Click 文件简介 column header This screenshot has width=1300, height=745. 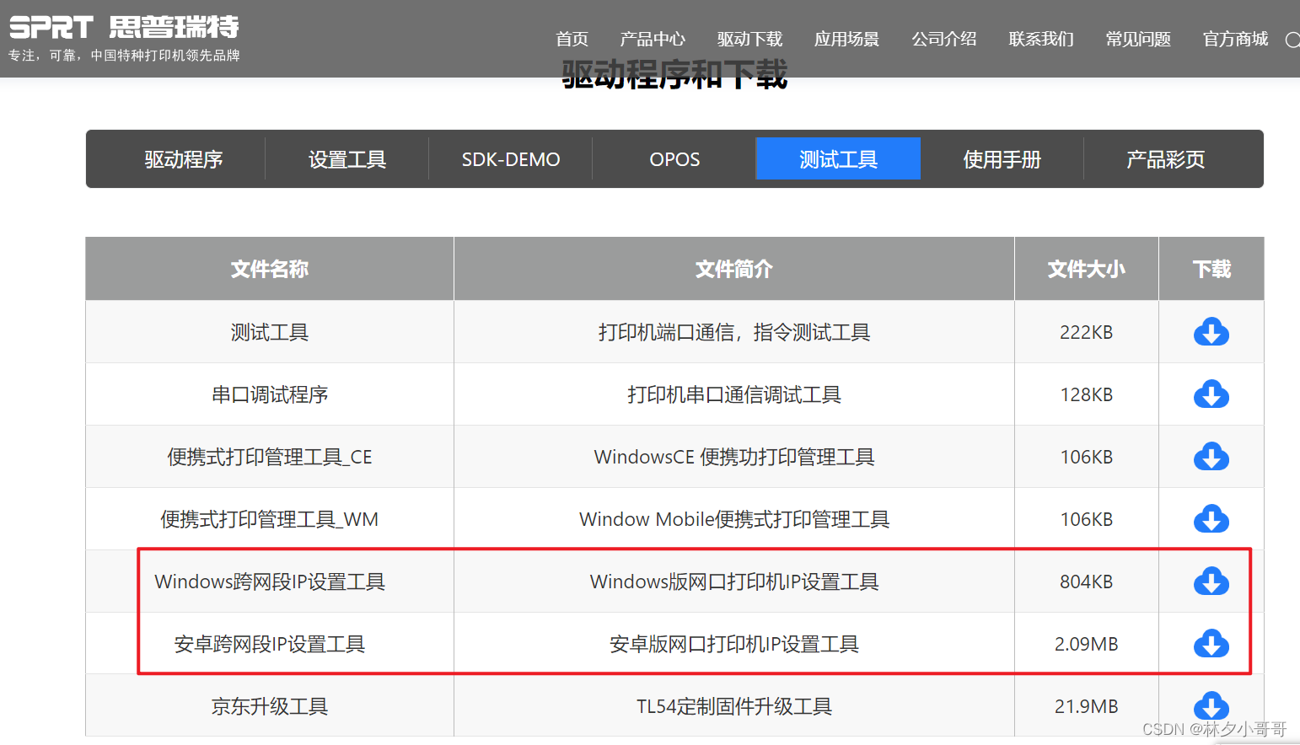[x=734, y=269]
